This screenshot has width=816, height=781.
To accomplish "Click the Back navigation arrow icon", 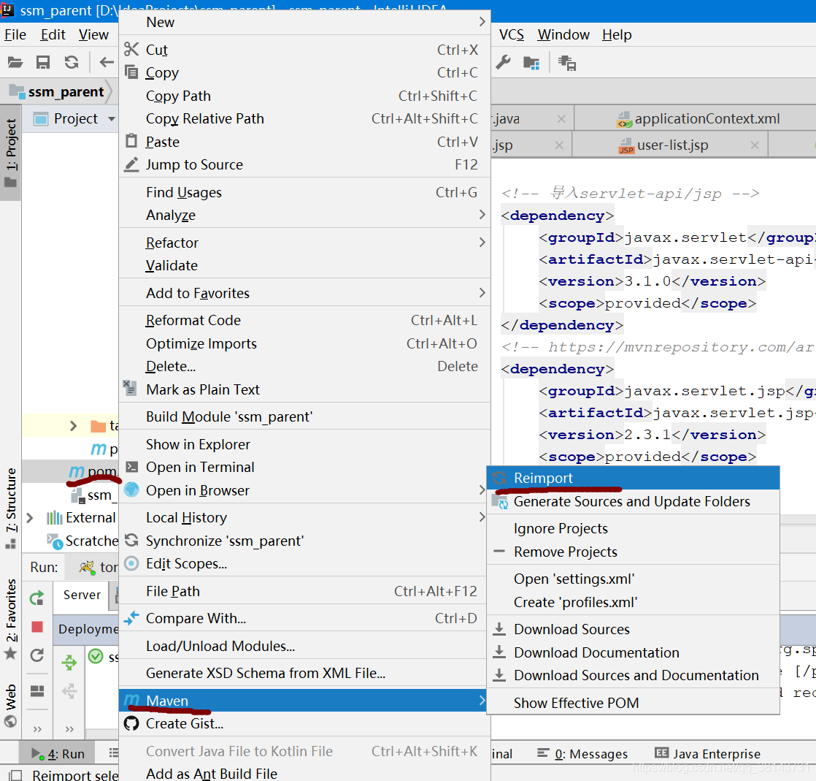I will 106,63.
